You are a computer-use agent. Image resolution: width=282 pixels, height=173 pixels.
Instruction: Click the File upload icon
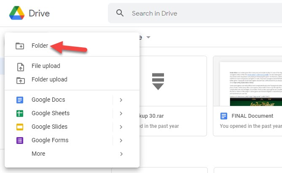(20, 66)
